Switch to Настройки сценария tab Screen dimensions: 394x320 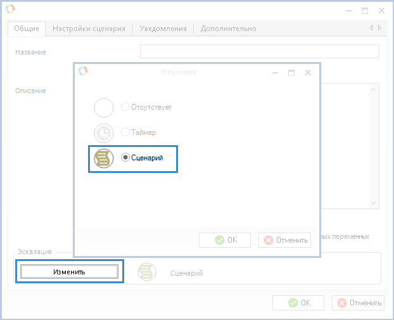click(89, 29)
